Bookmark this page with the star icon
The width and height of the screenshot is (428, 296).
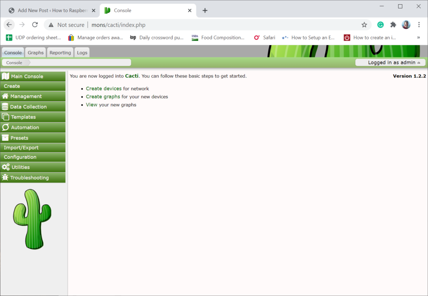click(x=364, y=25)
